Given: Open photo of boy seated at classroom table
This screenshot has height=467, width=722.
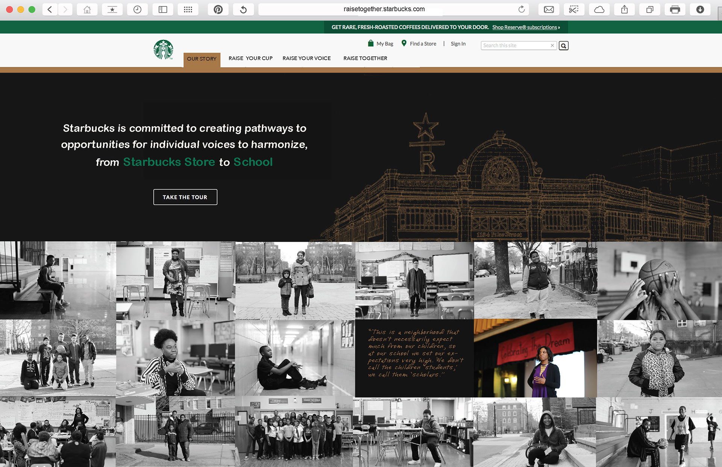Looking at the screenshot, I should point(413,432).
